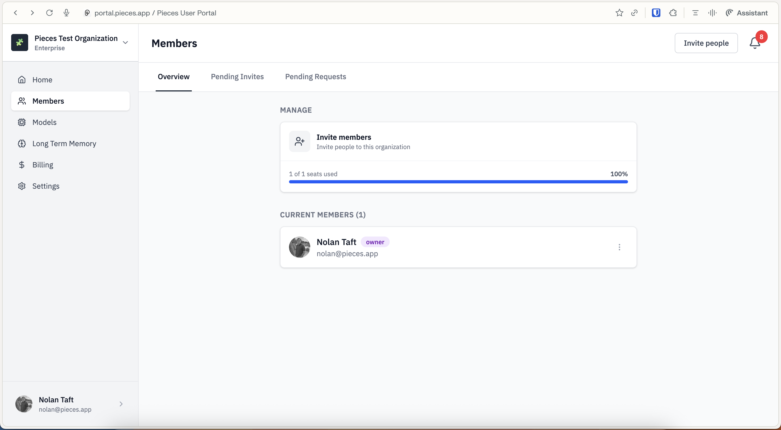The width and height of the screenshot is (781, 430).
Task: Click the person-plus invite members icon
Action: click(x=300, y=141)
